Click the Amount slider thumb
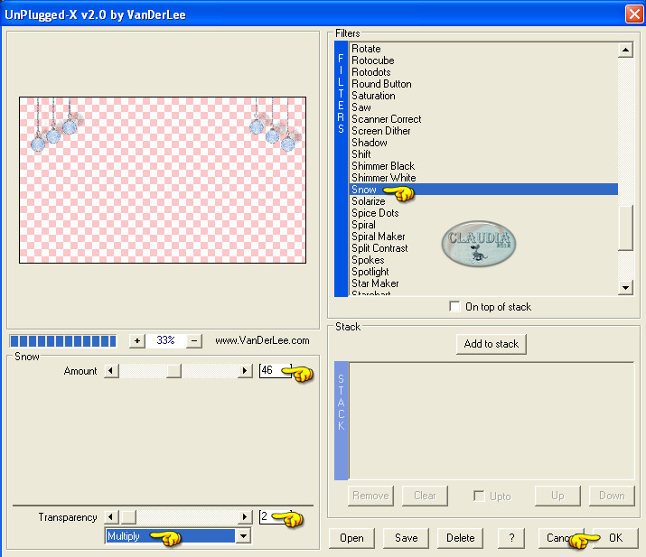The height and width of the screenshot is (557, 646). pos(173,370)
